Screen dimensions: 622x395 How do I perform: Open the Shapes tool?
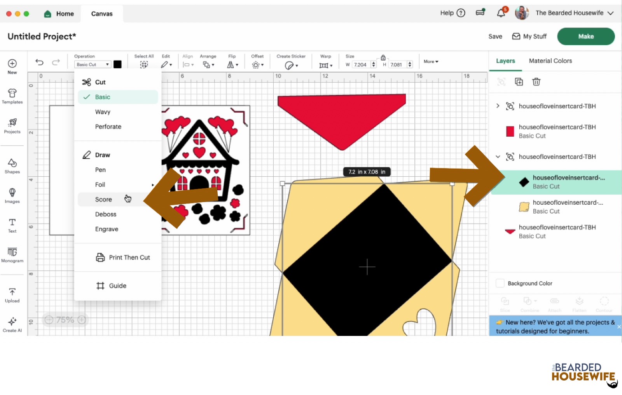click(12, 166)
